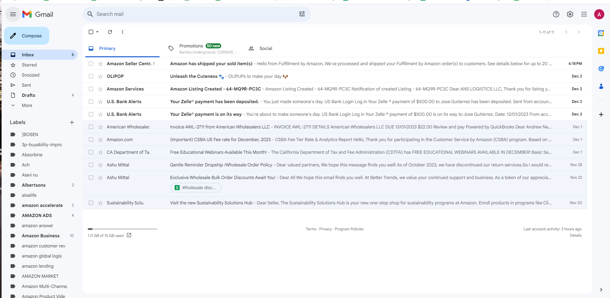
Task: Open the select-all dropdown arrow
Action: (x=97, y=32)
